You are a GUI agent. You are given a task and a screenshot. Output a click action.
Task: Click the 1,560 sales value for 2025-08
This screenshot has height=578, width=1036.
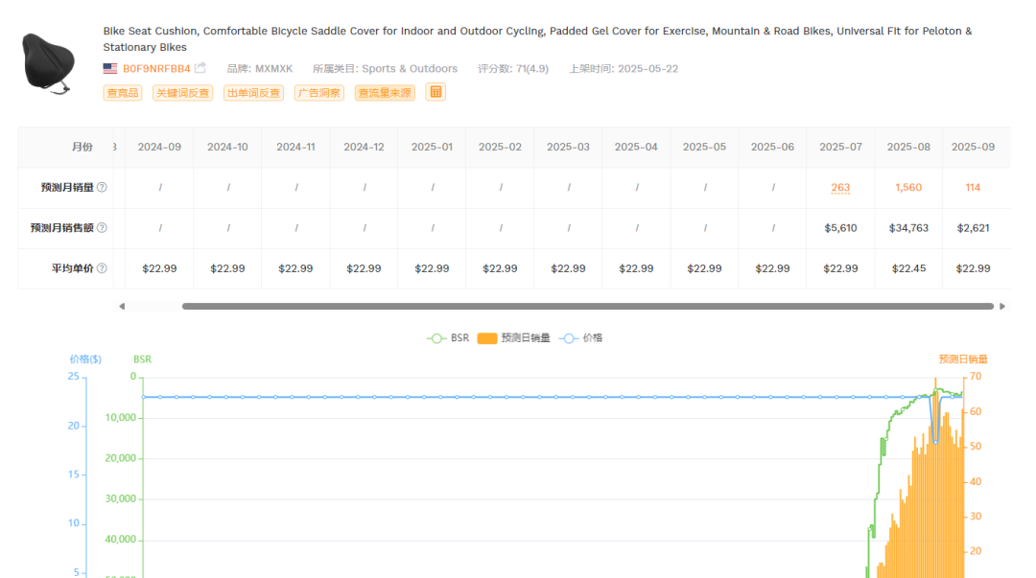pos(908,188)
